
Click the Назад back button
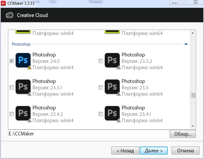pos(125,151)
